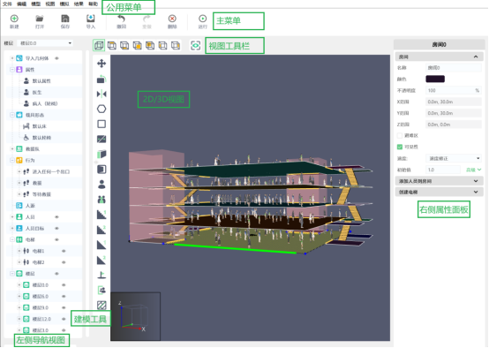This screenshot has width=489, height=348.
Task: Click the 保存 (Save) disk icon
Action: click(64, 19)
